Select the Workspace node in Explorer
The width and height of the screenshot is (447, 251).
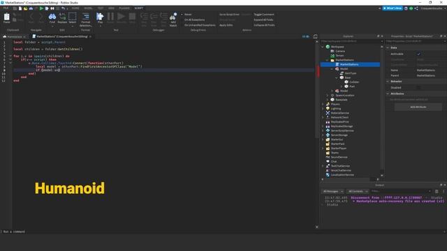tap(337, 47)
